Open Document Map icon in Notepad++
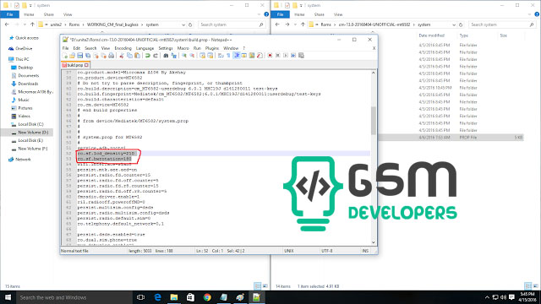Viewport: 541px width, 304px height. (252, 56)
